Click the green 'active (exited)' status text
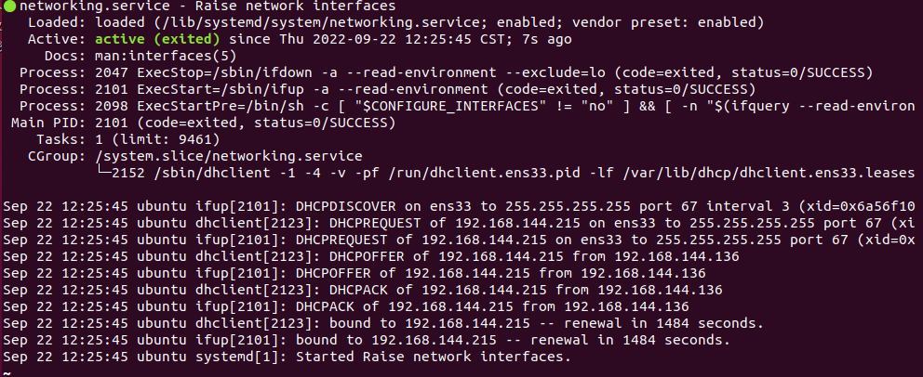This screenshot has height=377, width=923. pos(158,39)
